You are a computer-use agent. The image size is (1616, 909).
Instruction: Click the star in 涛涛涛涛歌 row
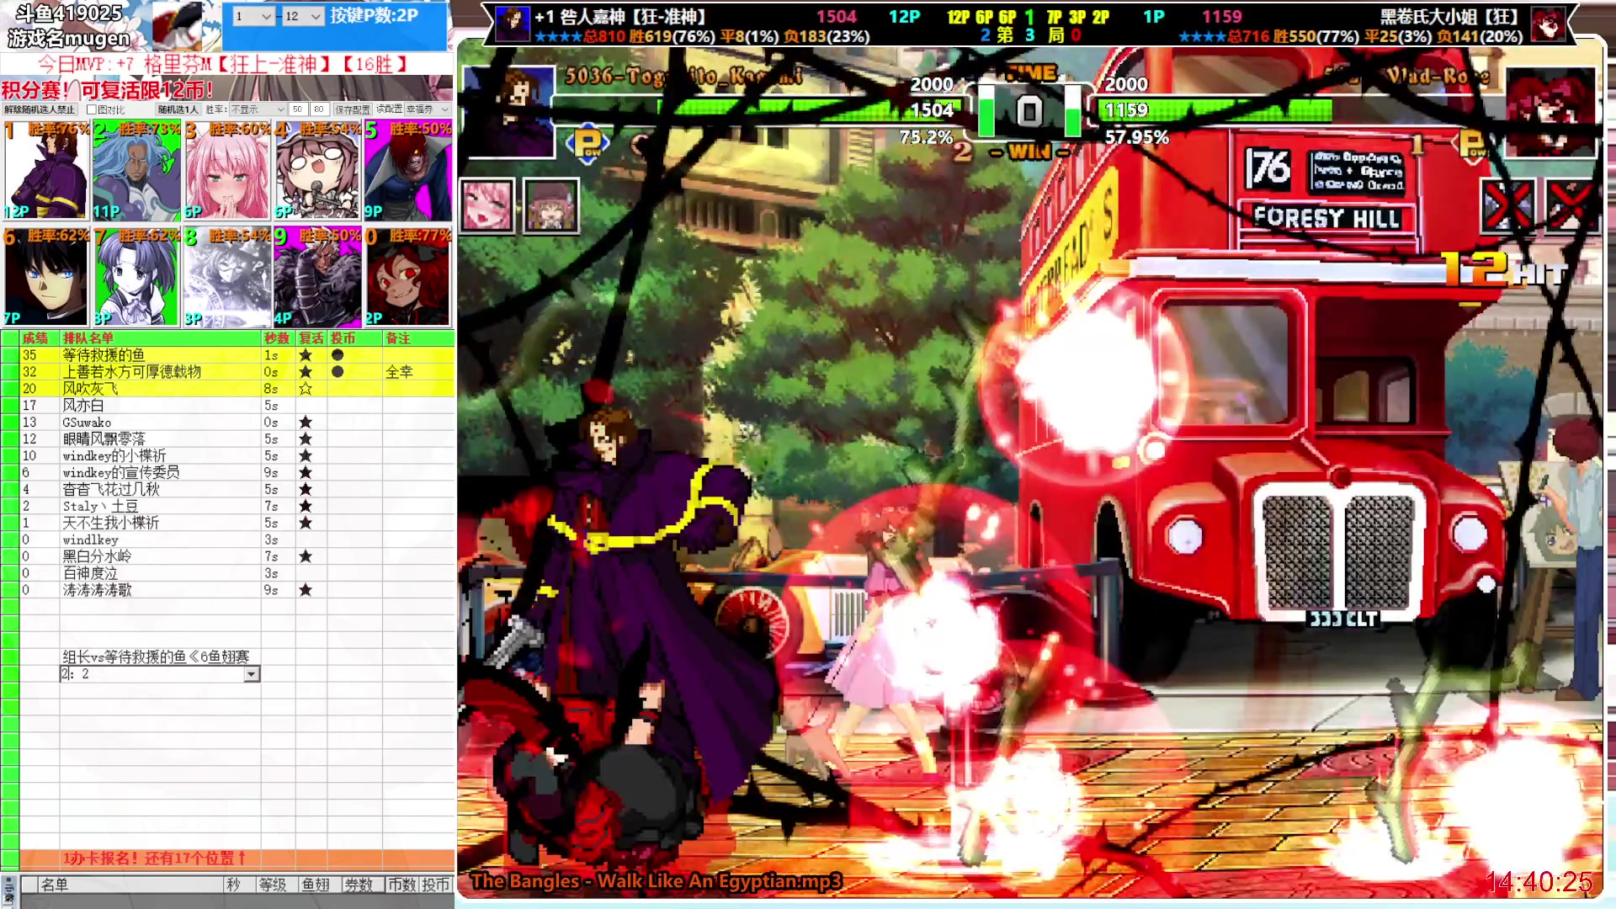click(306, 590)
